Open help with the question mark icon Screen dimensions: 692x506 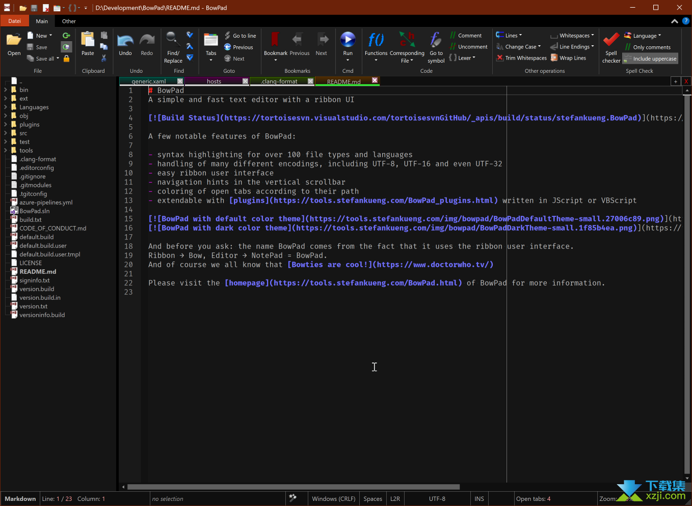(x=686, y=21)
